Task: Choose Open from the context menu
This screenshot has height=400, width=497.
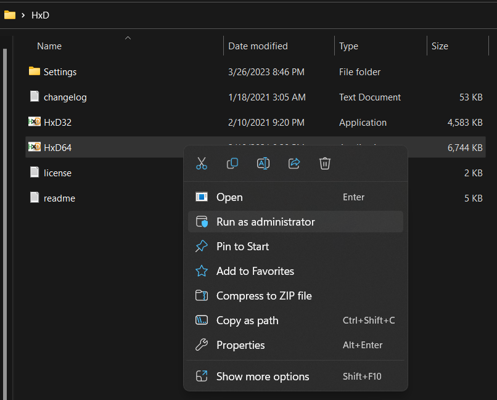Action: [229, 197]
